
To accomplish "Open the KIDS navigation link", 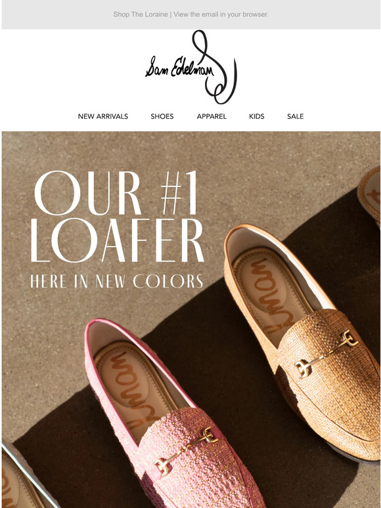I will point(256,116).
